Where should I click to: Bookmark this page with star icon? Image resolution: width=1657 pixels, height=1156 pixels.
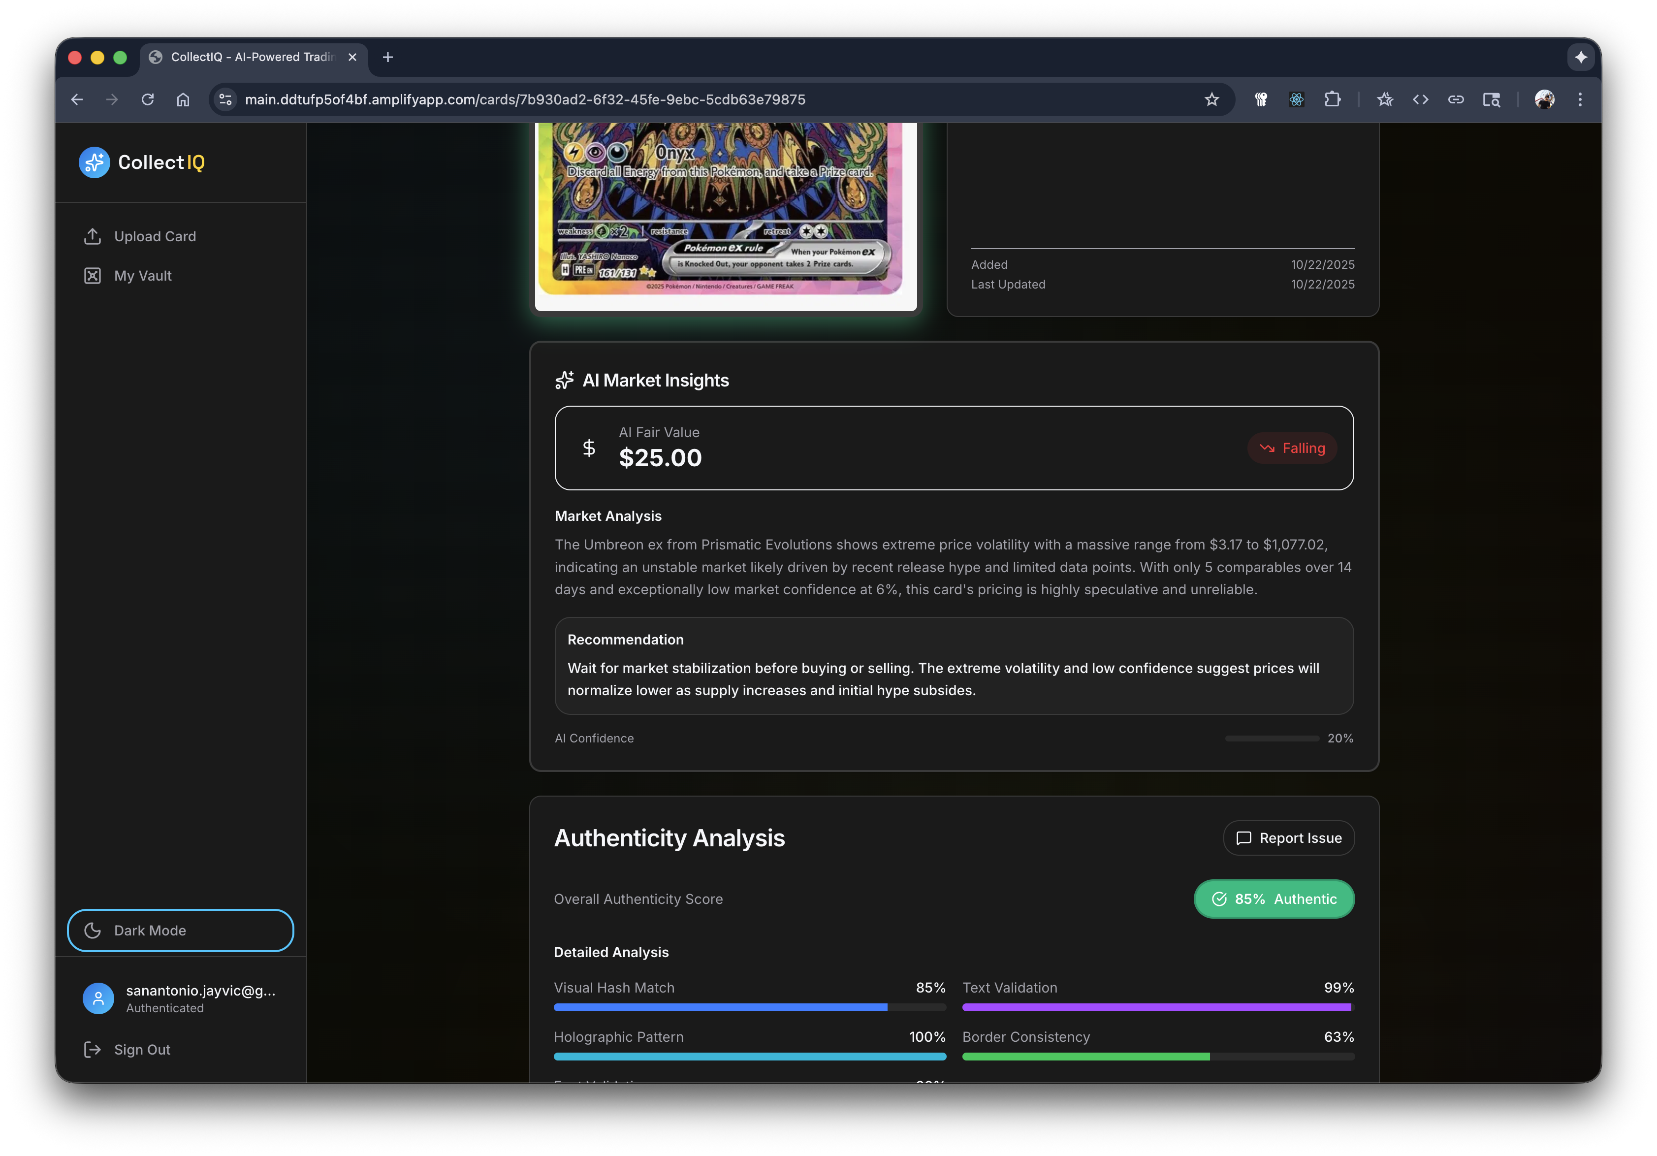pyautogui.click(x=1211, y=99)
